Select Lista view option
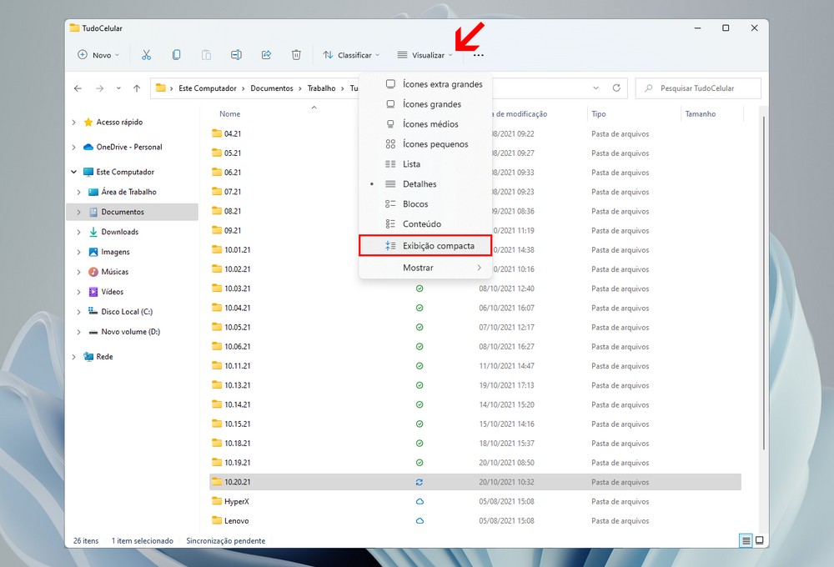Image resolution: width=834 pixels, height=567 pixels. click(x=425, y=163)
